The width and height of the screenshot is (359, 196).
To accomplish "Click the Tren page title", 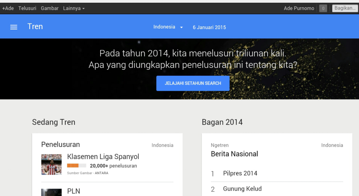I will click(35, 27).
